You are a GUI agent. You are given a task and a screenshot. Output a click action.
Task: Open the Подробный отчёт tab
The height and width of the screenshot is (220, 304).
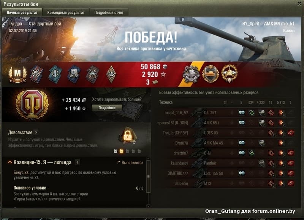[109, 13]
